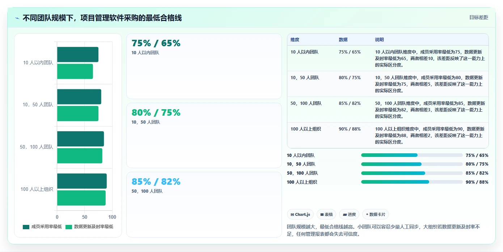Click the dark green bar for 50，100 人团队
Screen dimensions: 503x252
point(80,139)
